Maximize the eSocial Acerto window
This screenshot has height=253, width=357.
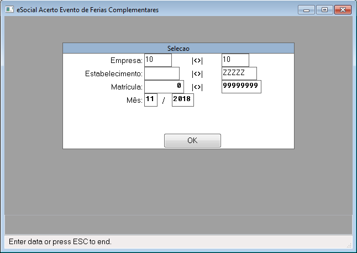click(x=324, y=10)
